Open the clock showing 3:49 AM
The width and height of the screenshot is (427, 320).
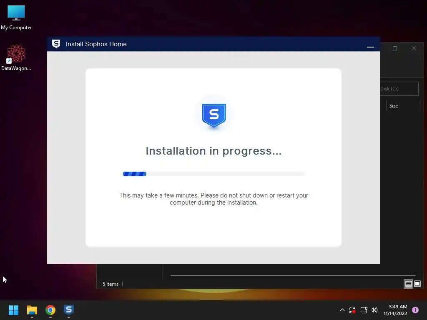[x=395, y=310]
